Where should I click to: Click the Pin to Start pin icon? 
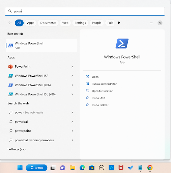pyautogui.click(x=87, y=98)
